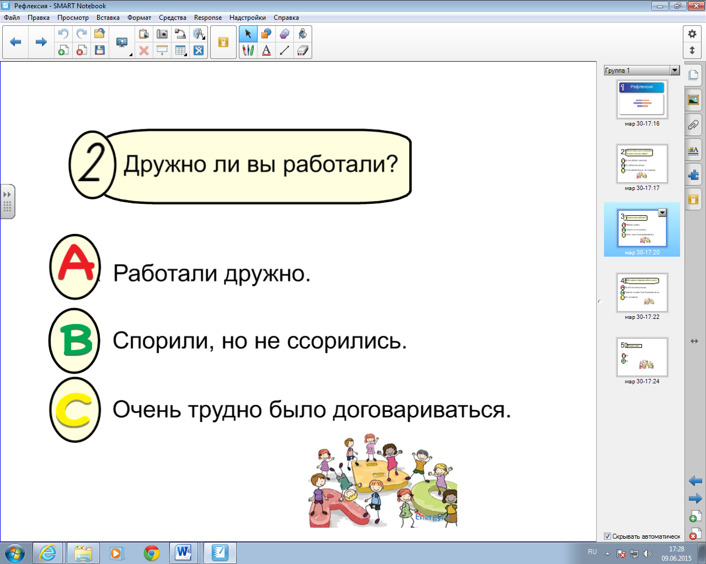Open the Вставка menu

[108, 18]
